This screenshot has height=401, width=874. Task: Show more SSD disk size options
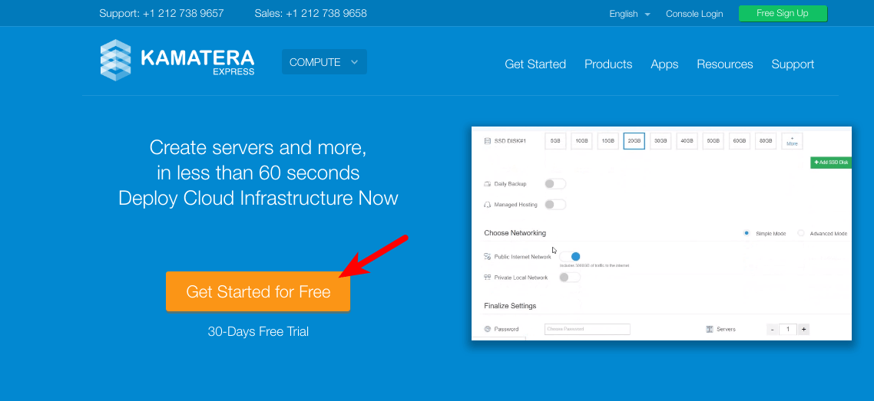(792, 141)
